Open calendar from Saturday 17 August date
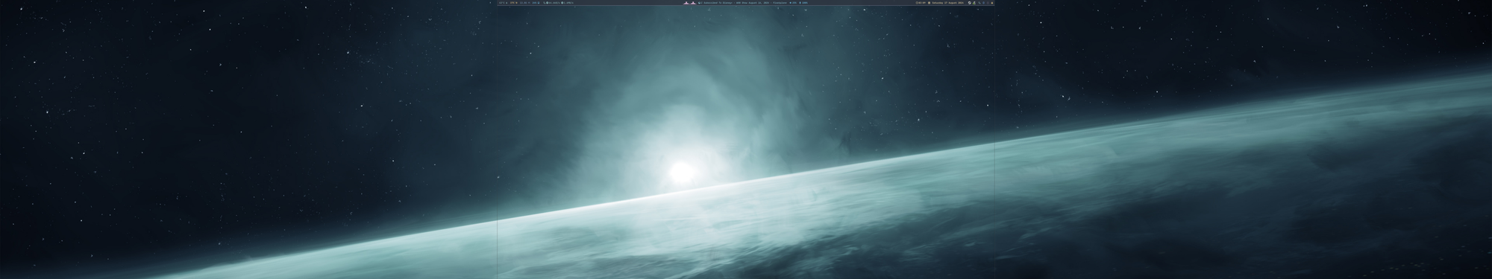This screenshot has width=1492, height=279. (946, 3)
